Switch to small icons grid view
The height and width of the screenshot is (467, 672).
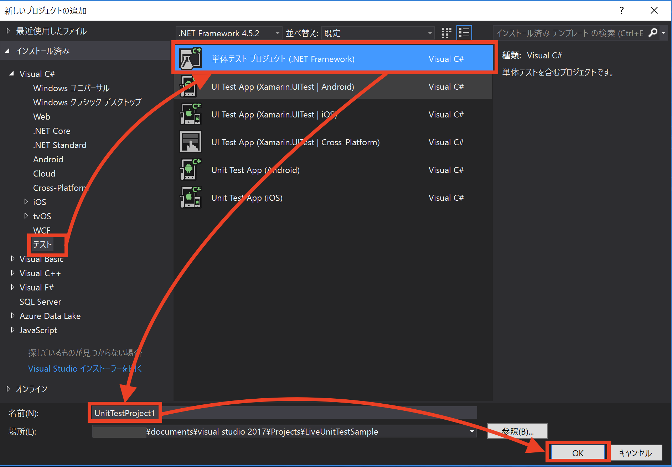click(x=446, y=33)
